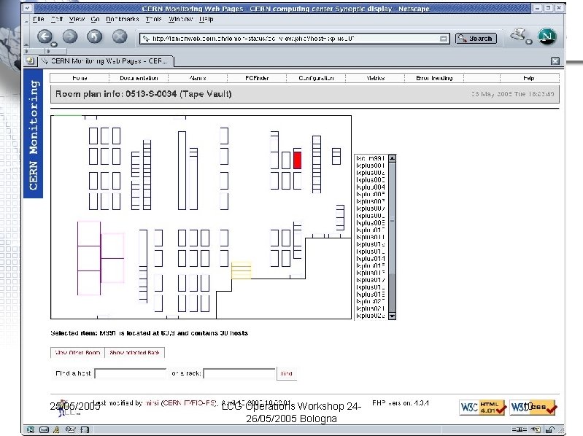This screenshot has width=583, height=436.
Task: Select the CERN Monitoring Web Pages tab
Action: point(106,61)
